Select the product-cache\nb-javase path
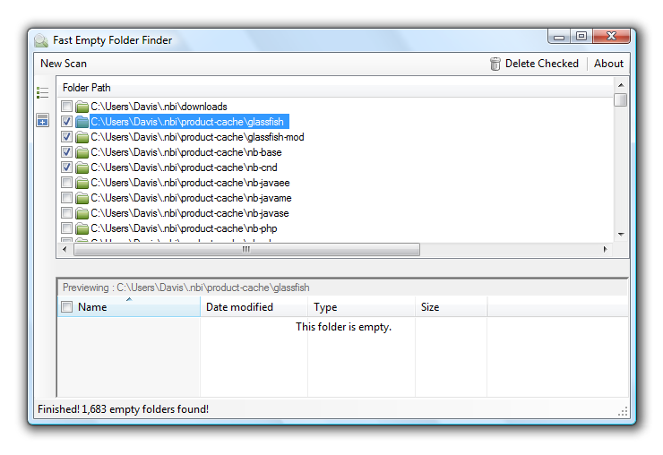This screenshot has height=455, width=663. point(190,213)
